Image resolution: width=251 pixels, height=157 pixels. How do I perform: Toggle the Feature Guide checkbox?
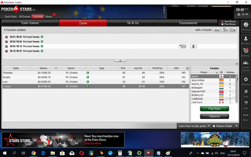point(214,126)
